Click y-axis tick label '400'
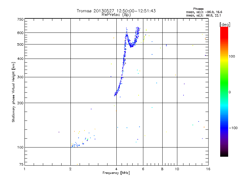The height and width of the screenshot is (184, 245). click(x=20, y=59)
